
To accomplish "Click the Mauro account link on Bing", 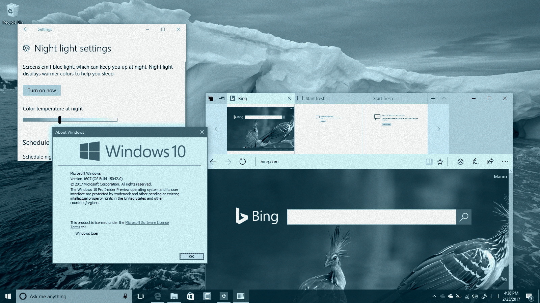I will (x=500, y=176).
